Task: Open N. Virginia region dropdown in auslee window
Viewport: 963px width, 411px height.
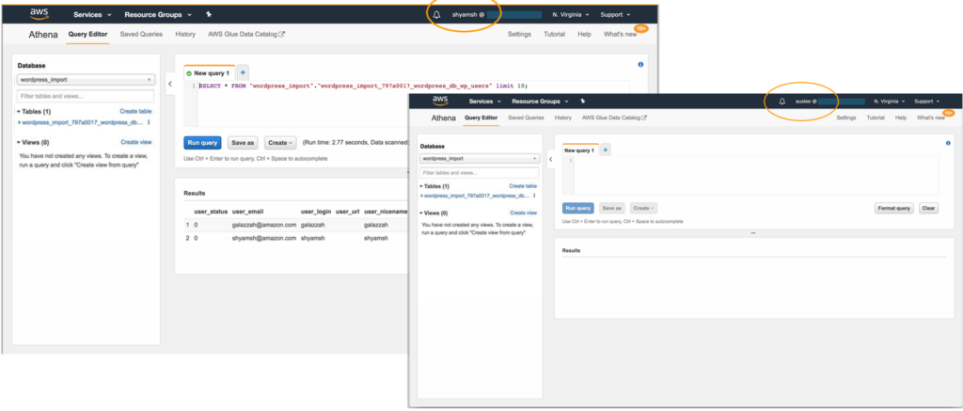Action: pos(890,102)
